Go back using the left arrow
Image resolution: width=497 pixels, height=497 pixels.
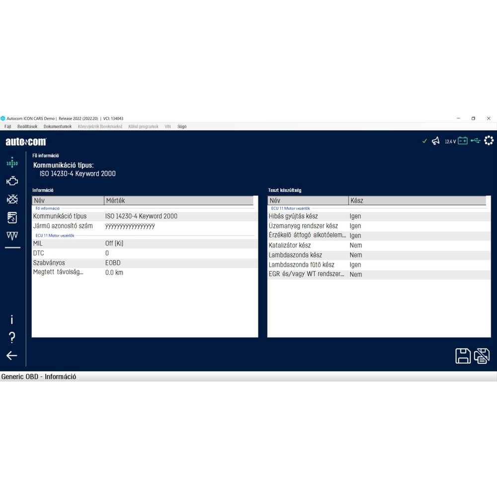(x=12, y=355)
